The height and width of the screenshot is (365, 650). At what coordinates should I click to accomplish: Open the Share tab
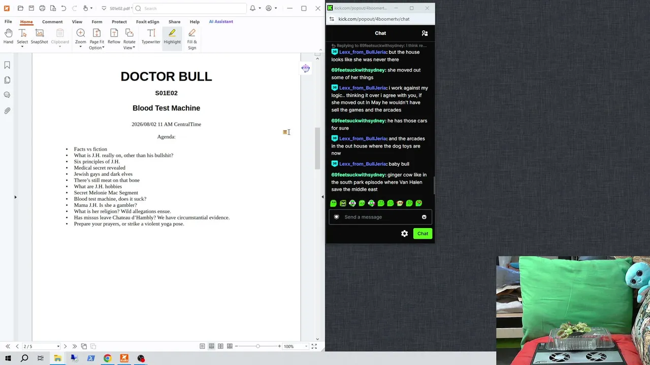click(x=175, y=22)
